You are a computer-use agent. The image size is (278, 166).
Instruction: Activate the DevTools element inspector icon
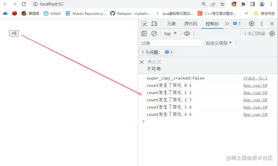pos(144,24)
